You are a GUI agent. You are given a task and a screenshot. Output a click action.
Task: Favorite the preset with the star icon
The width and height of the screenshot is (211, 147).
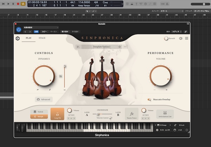[120, 47]
